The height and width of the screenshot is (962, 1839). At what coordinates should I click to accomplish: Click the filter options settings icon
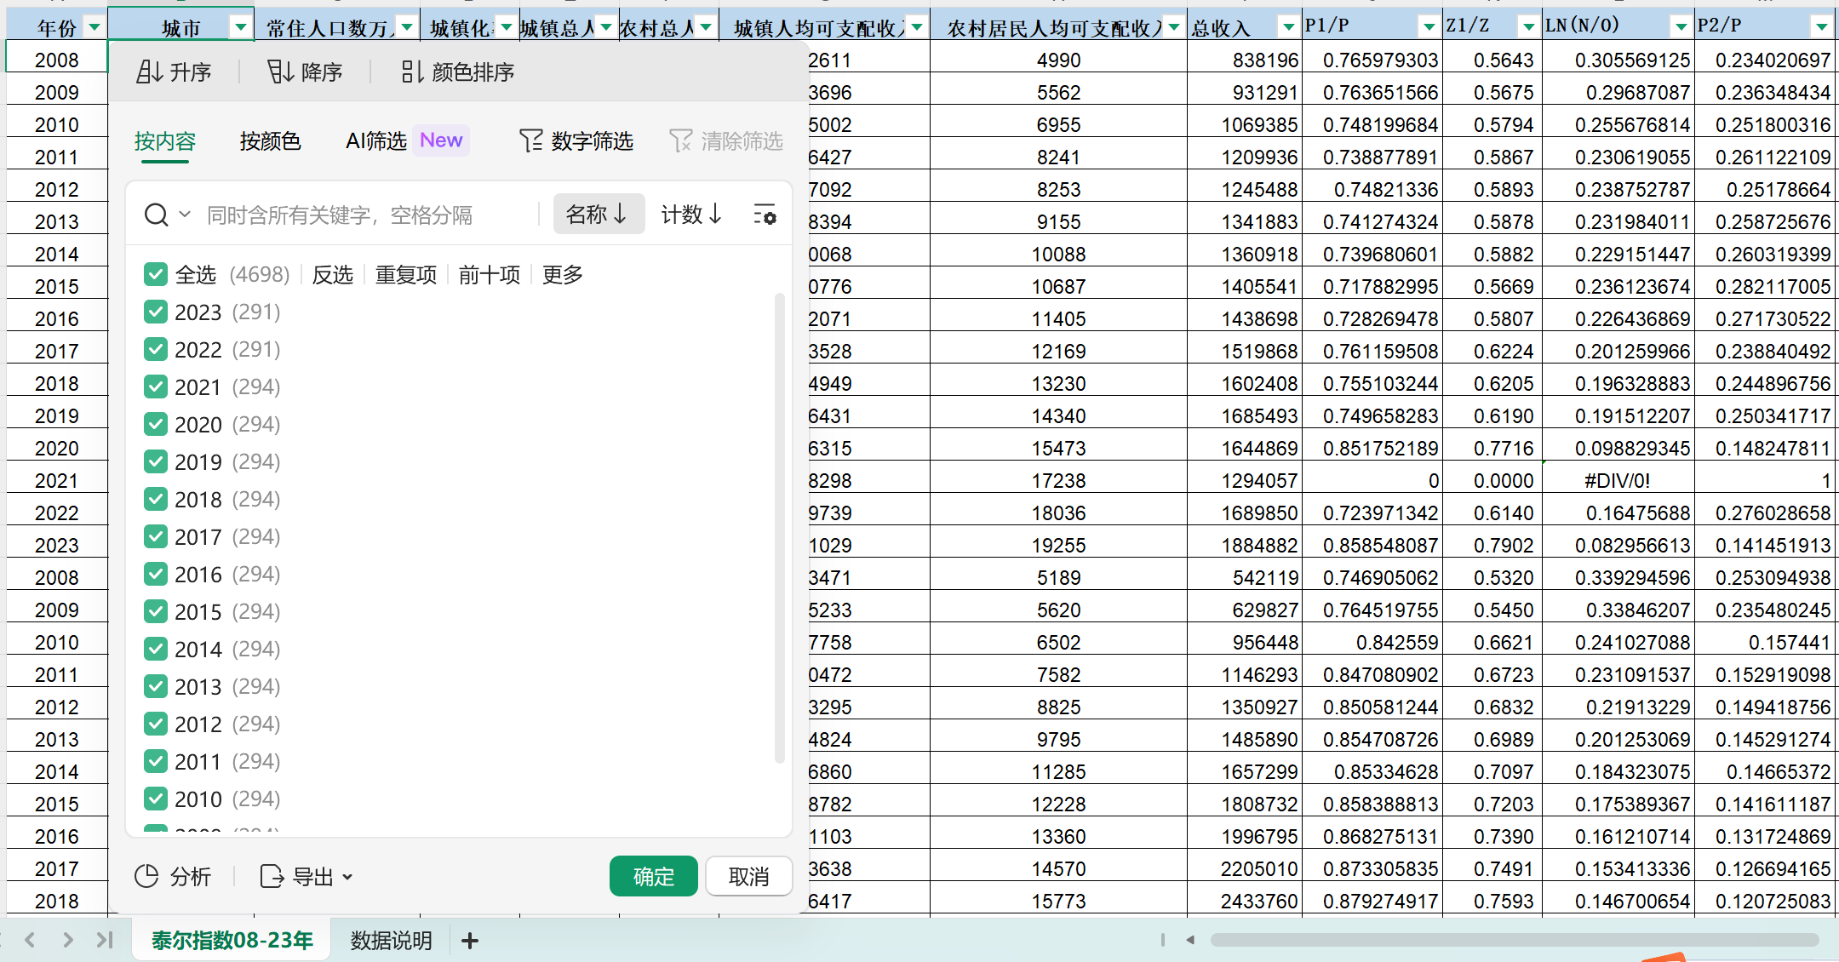click(765, 215)
